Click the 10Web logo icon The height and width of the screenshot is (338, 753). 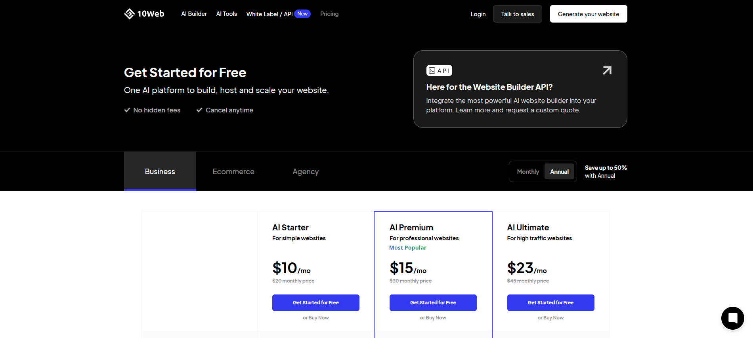click(129, 13)
